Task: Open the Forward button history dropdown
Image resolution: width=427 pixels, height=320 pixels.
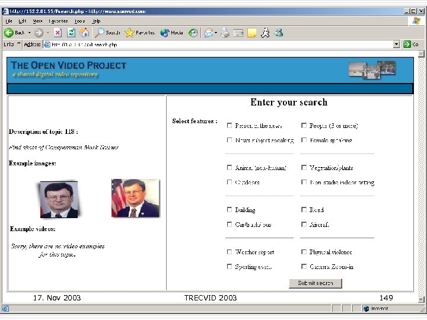Action: click(x=48, y=33)
